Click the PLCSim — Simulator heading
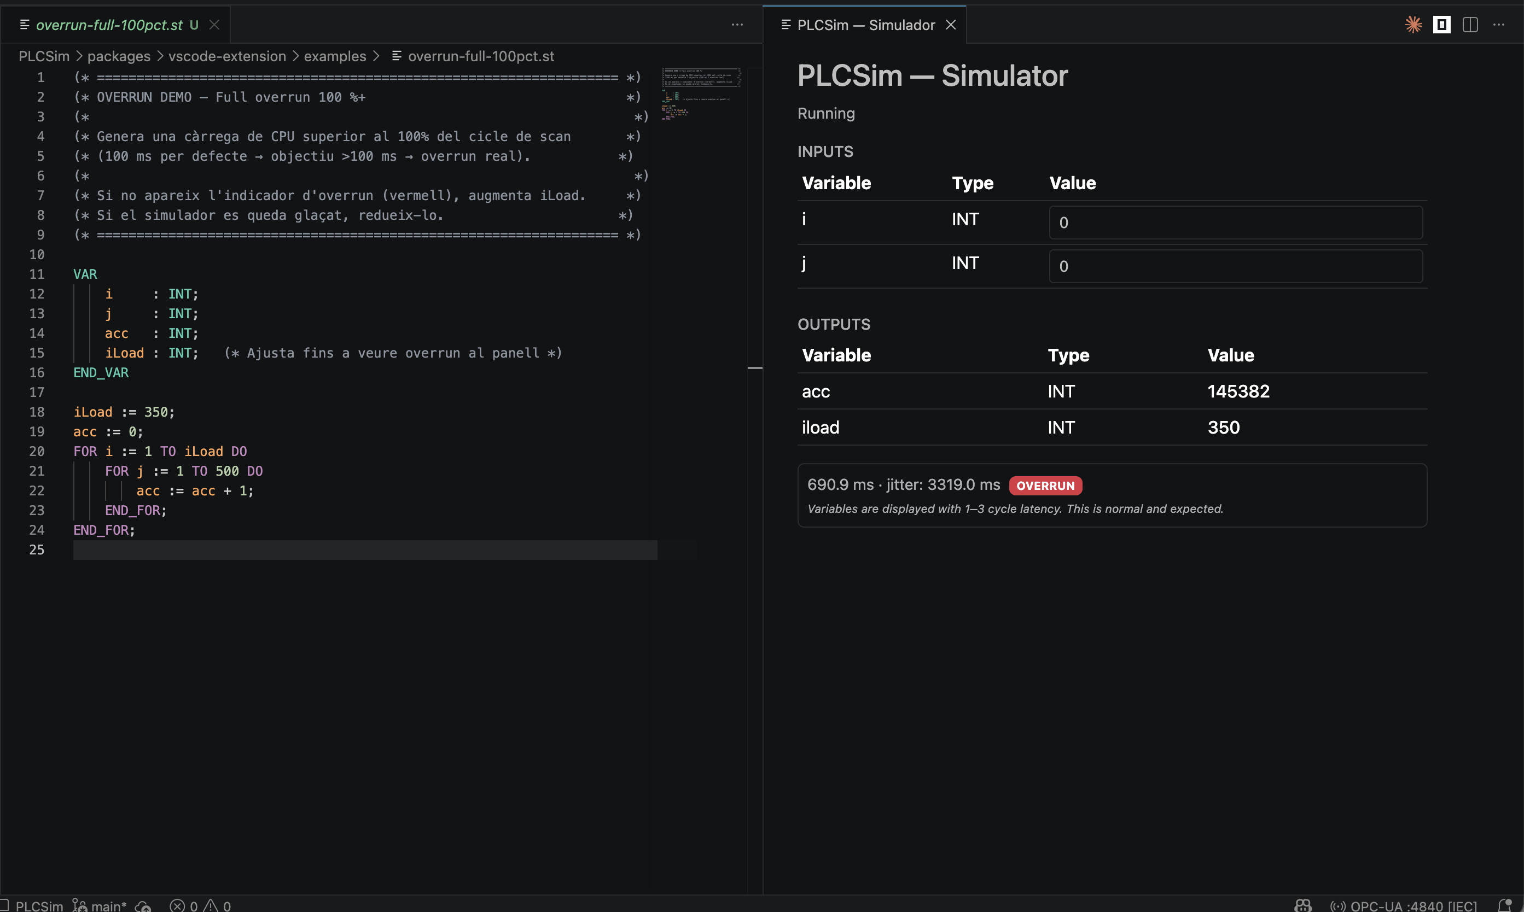The image size is (1524, 912). click(933, 75)
